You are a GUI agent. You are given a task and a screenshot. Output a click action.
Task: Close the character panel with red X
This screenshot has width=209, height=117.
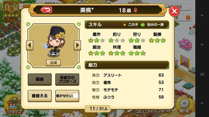[174, 11]
